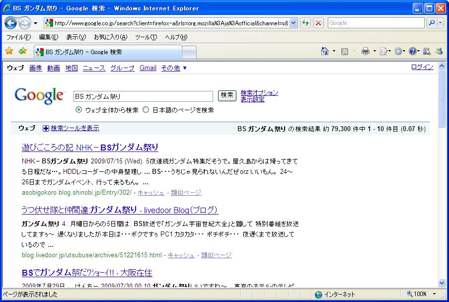Open the 画像 link in Google nav
449x302 pixels.
(35, 68)
